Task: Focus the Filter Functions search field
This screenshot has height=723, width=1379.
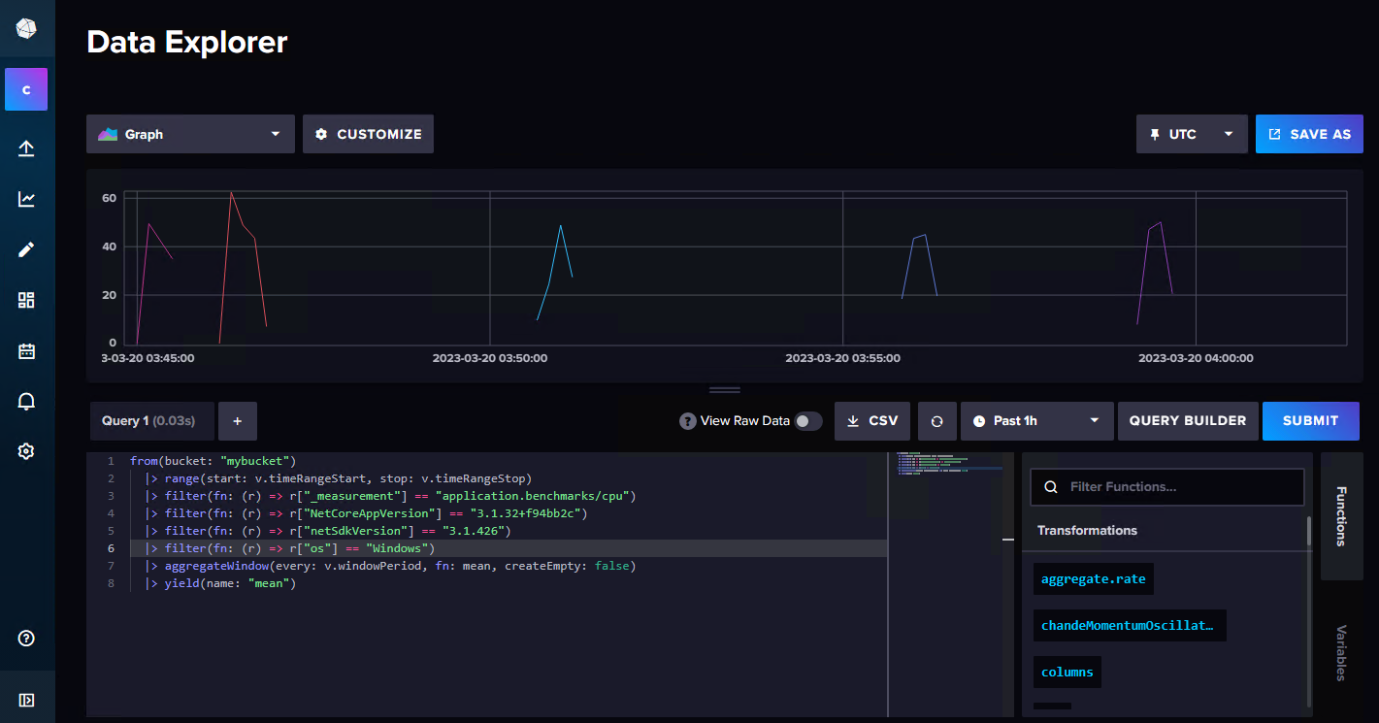Action: point(1167,487)
